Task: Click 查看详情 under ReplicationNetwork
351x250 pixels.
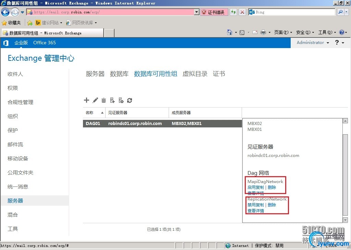Action: pos(256,211)
